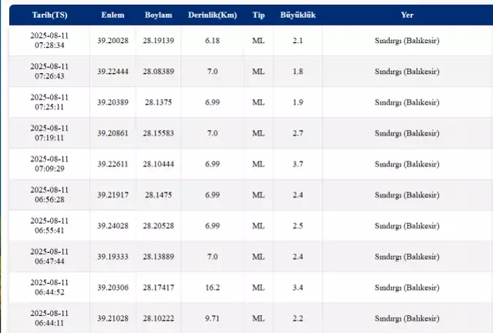The image size is (493, 333).
Task: Click longitude value 28.20528
Action: (159, 226)
